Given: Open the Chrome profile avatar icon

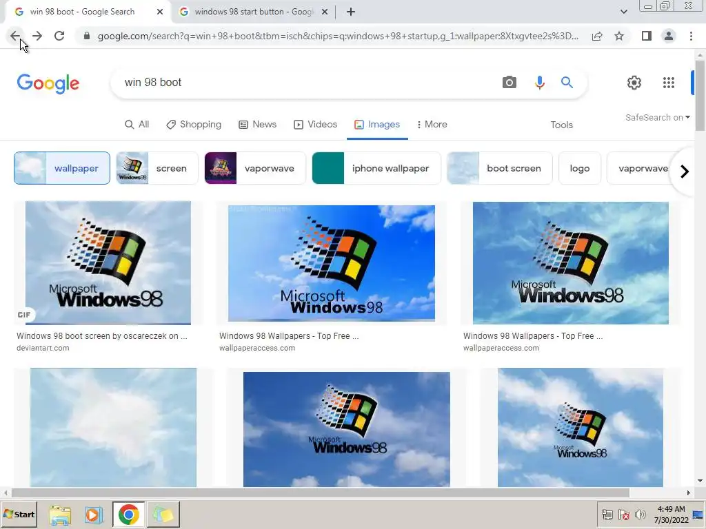Looking at the screenshot, I should click(x=669, y=36).
